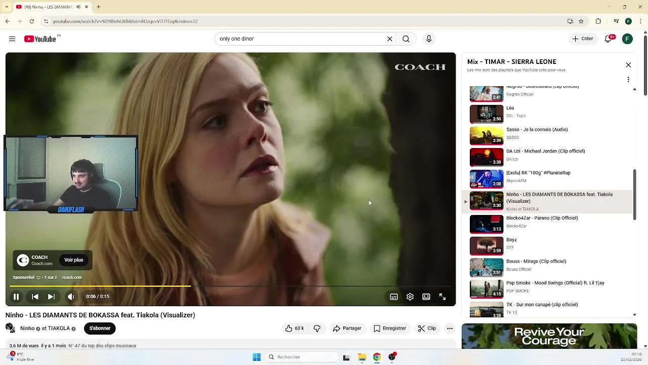Pause the video
648x365 pixels.
tap(16, 297)
